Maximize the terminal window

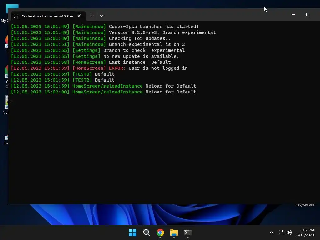[308, 15]
